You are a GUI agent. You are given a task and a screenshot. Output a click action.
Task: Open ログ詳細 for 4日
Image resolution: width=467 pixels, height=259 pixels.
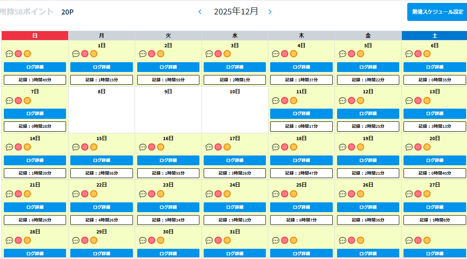(301, 67)
